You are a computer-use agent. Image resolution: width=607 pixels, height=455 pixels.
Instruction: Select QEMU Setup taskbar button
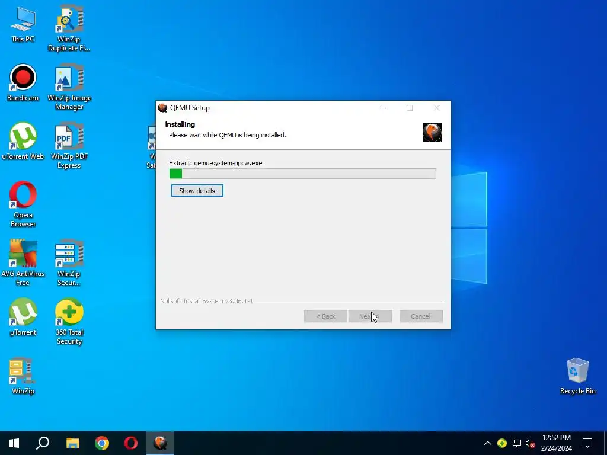160,443
